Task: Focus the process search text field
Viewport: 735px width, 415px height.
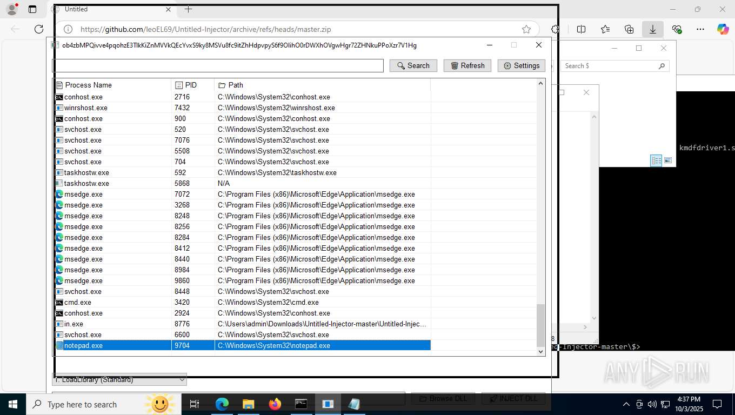Action: click(218, 65)
